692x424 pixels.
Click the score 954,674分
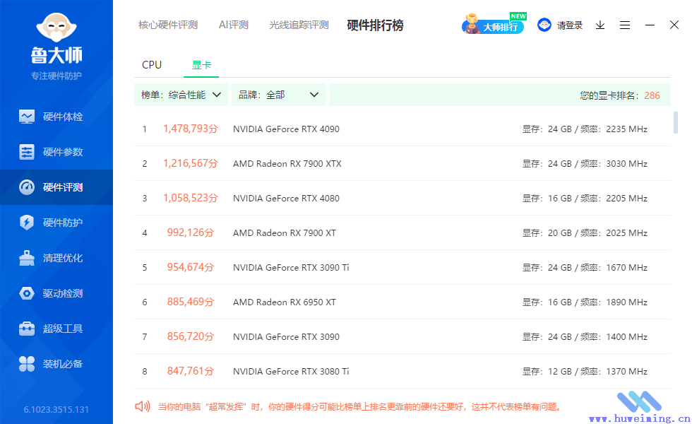191,267
